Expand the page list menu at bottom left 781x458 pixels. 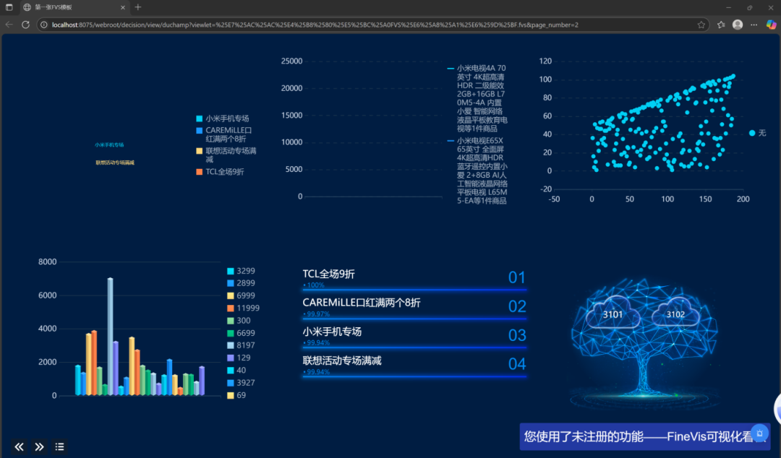coord(59,446)
